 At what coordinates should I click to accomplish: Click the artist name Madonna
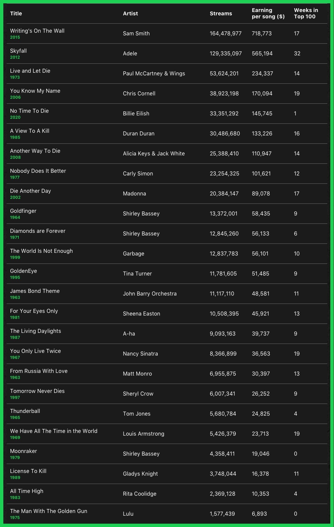point(134,194)
